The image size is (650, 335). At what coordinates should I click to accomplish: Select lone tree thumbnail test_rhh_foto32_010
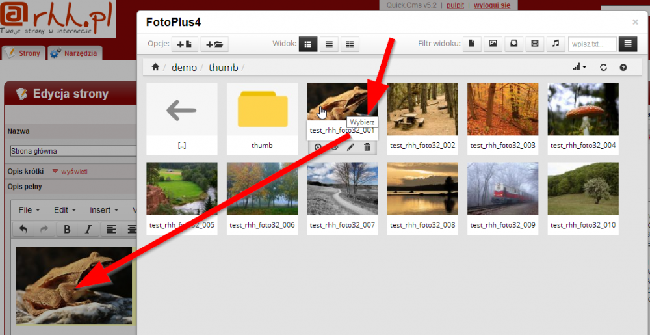point(583,189)
